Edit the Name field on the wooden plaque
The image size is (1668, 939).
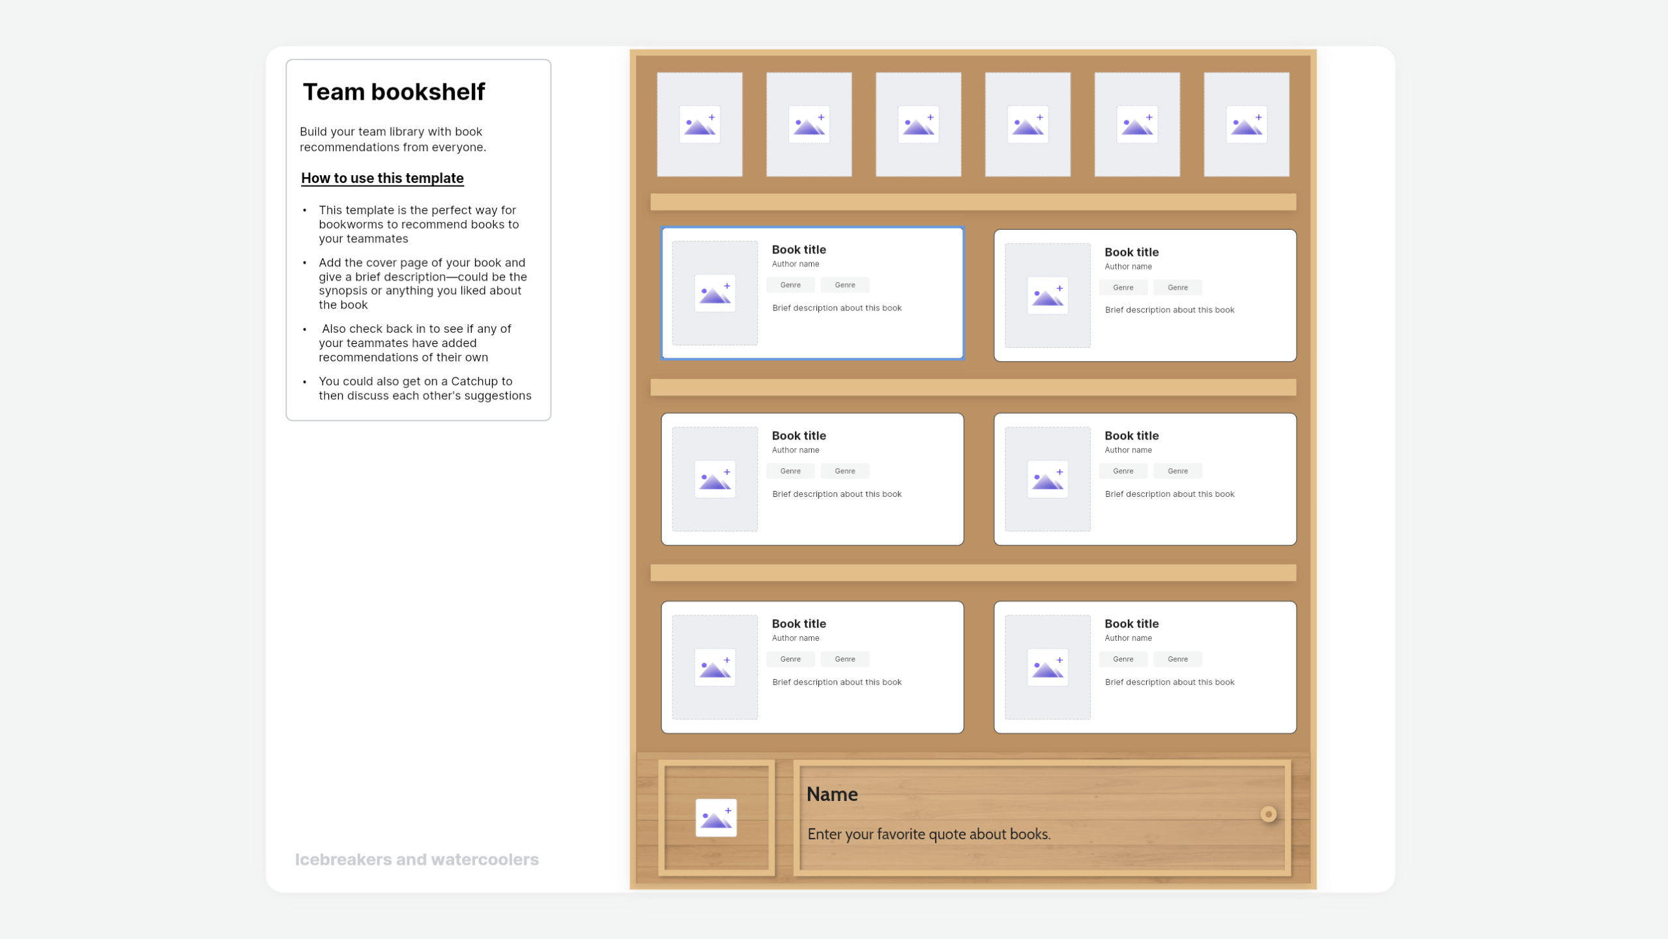(832, 794)
